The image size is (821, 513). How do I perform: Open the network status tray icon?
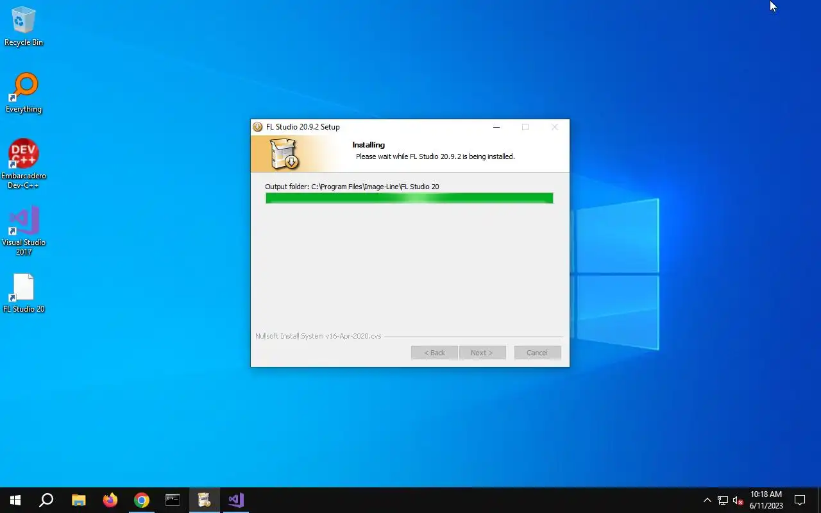[x=723, y=500]
